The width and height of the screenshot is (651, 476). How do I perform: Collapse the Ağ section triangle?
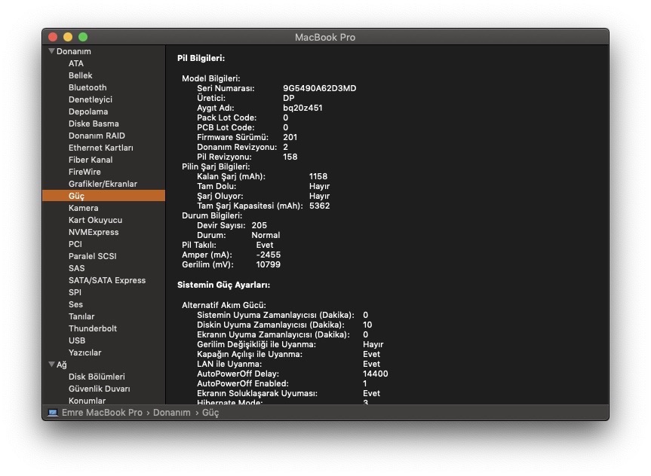pos(51,365)
